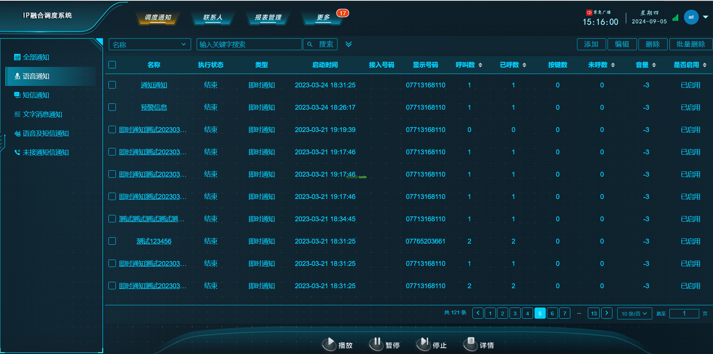Check the box for 预警信息 row
Image resolution: width=713 pixels, height=354 pixels.
click(x=112, y=107)
